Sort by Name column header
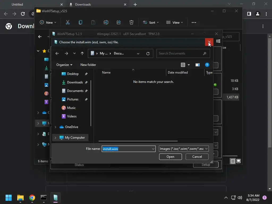The height and width of the screenshot is (204, 272). (x=106, y=73)
